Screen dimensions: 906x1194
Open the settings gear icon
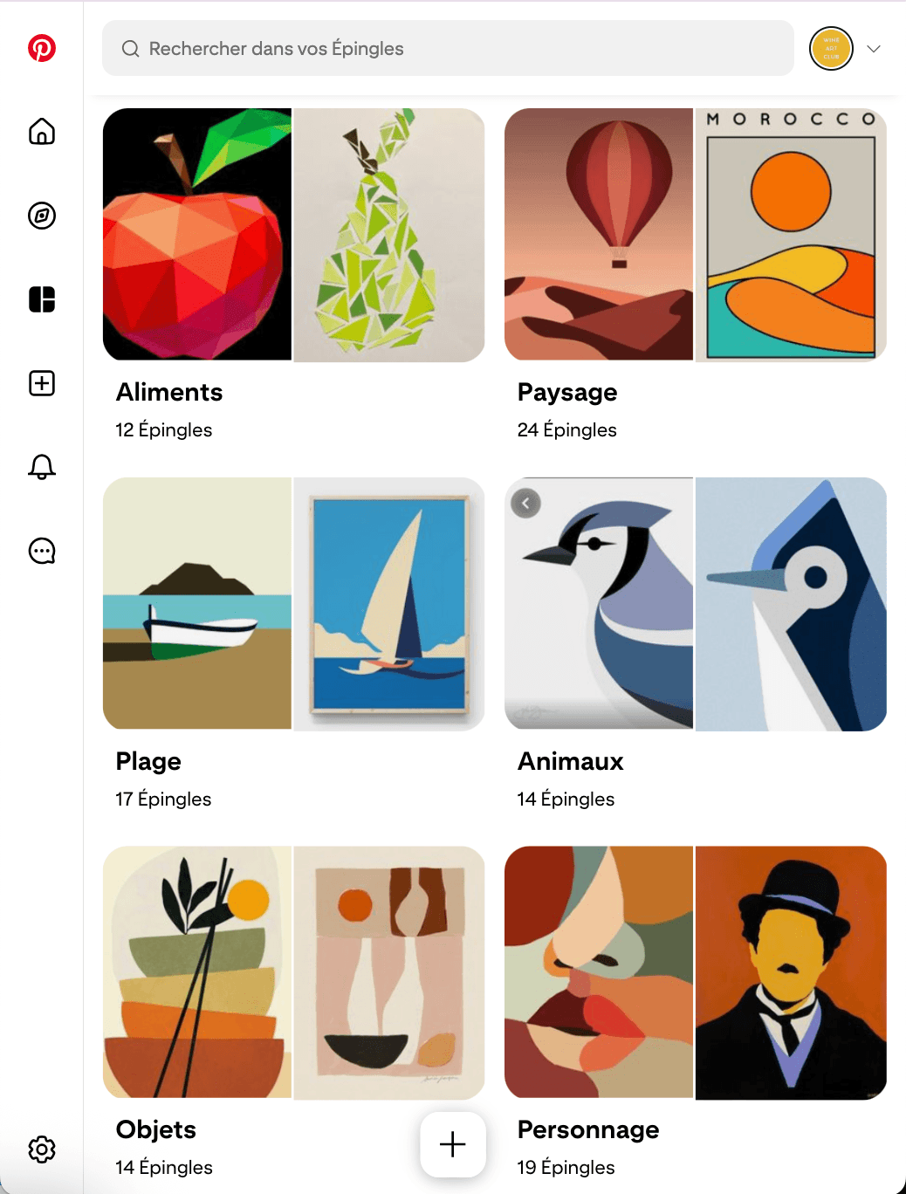[x=42, y=1149]
